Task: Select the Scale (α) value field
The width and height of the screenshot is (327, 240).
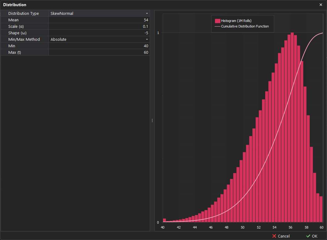Action: [99, 27]
